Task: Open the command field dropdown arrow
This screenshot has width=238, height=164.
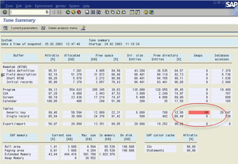Action: coord(47,12)
